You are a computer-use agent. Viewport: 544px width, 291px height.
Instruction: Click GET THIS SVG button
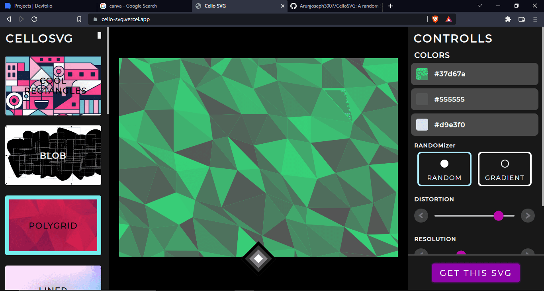(x=476, y=273)
